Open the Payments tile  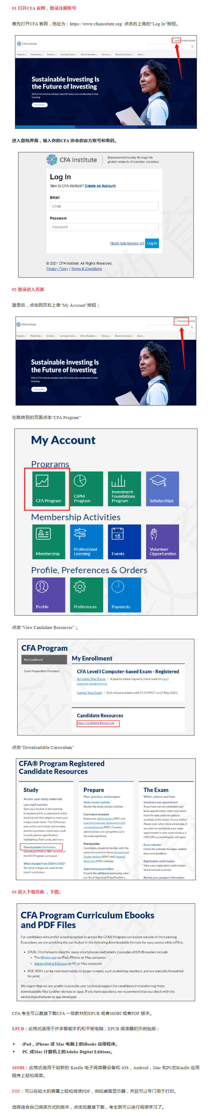tap(125, 595)
